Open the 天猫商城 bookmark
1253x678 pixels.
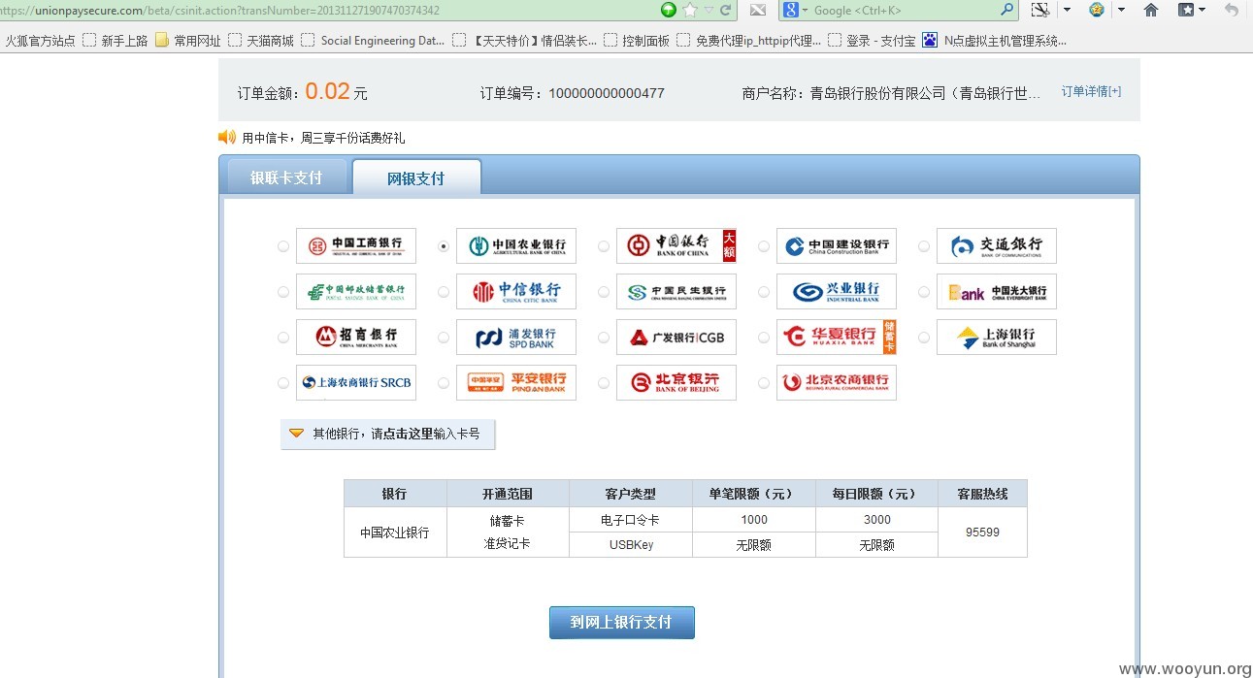(261, 41)
